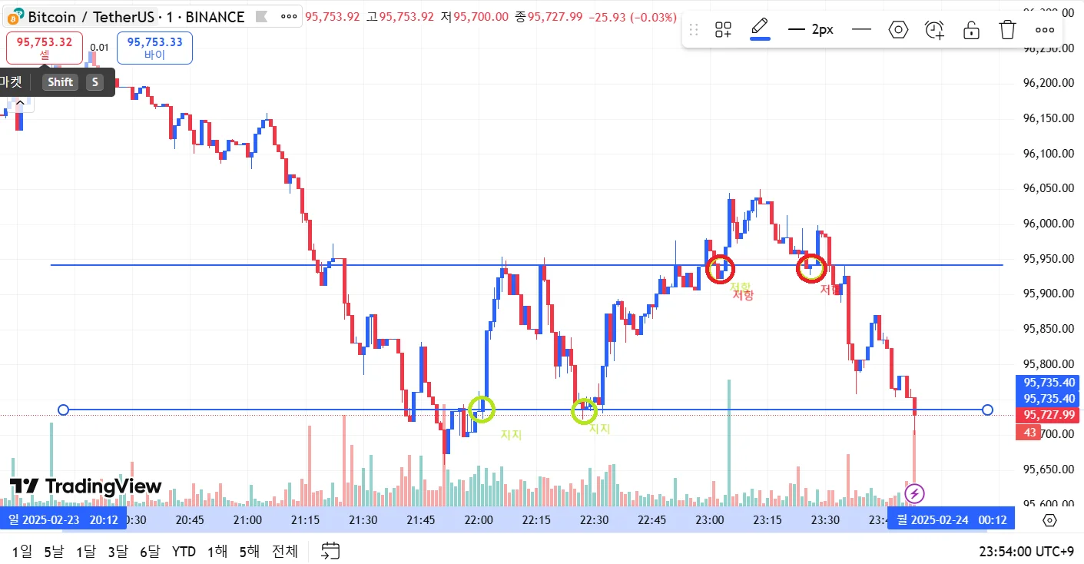Expand the symbol legend more menu
The width and height of the screenshot is (1084, 564).
tap(289, 16)
